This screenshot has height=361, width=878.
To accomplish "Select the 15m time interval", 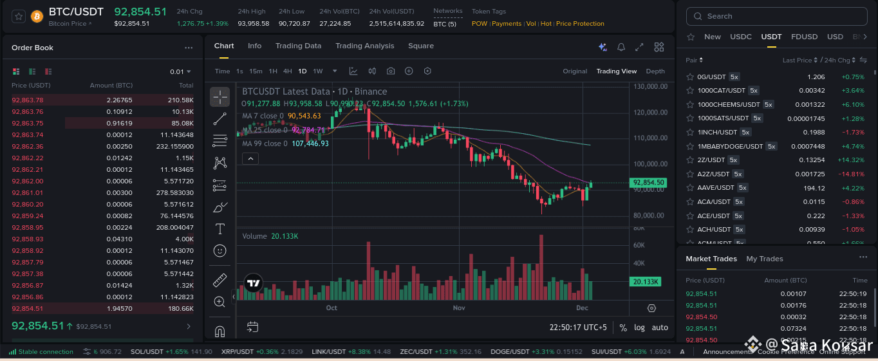I will [256, 71].
